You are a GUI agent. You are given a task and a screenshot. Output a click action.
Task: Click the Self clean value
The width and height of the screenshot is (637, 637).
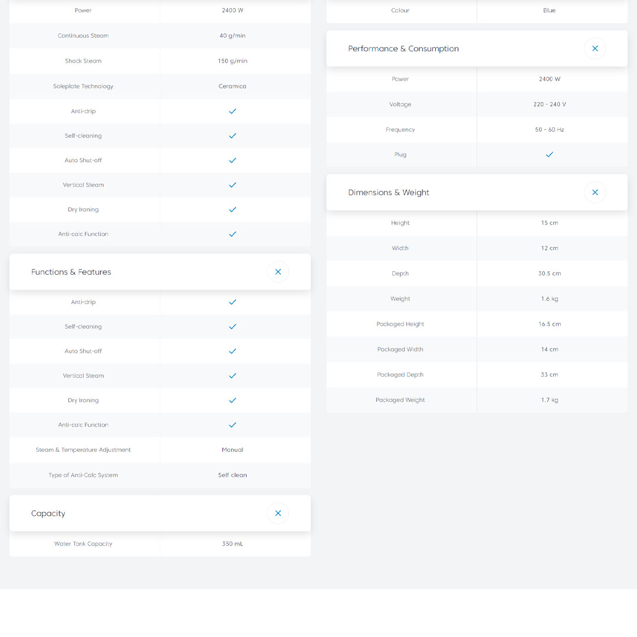point(232,475)
